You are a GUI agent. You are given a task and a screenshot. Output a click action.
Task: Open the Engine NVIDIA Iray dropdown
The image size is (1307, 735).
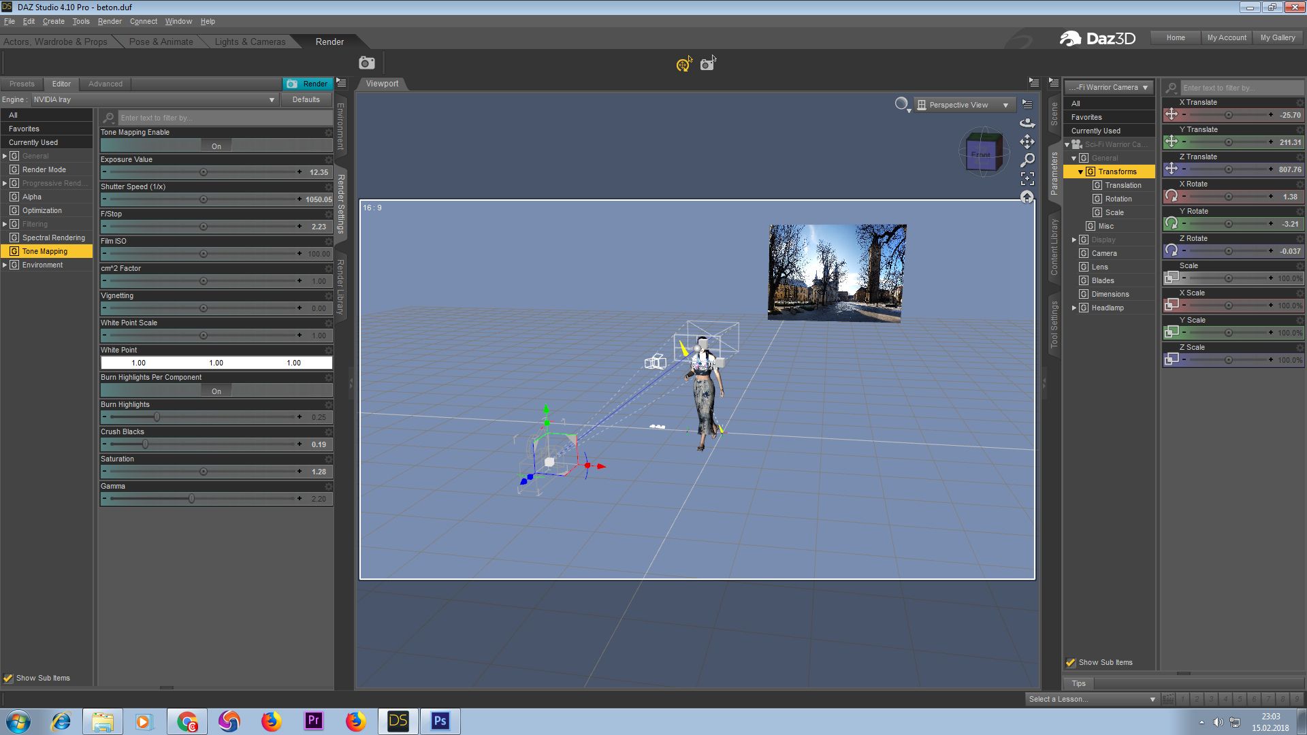coord(154,99)
